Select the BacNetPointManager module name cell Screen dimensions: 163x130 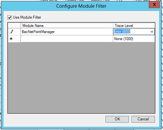pyautogui.click(x=67, y=32)
